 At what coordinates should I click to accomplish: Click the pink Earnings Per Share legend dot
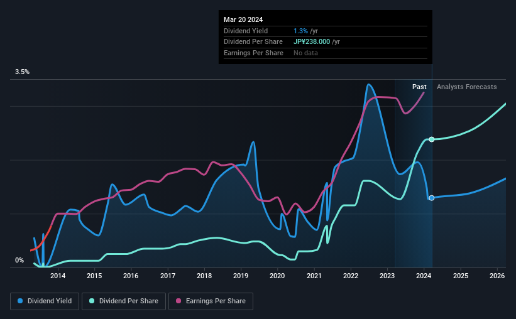click(x=178, y=301)
